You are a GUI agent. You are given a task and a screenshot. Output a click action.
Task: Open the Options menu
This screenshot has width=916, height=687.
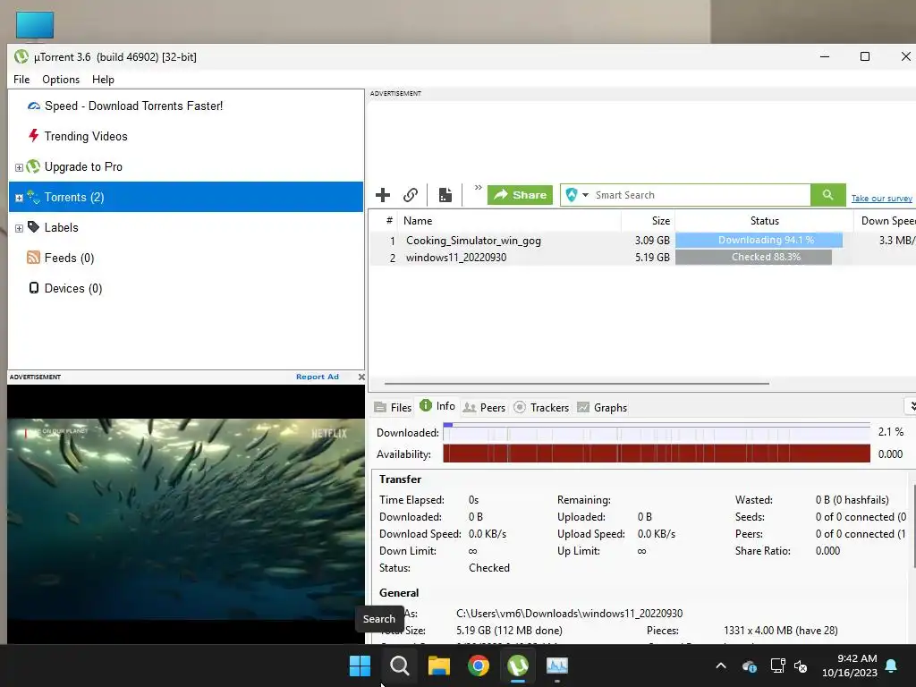coord(61,80)
